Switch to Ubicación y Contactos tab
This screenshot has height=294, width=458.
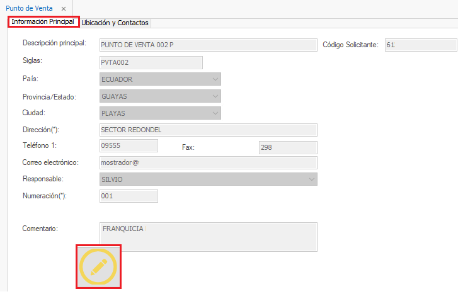tap(115, 23)
